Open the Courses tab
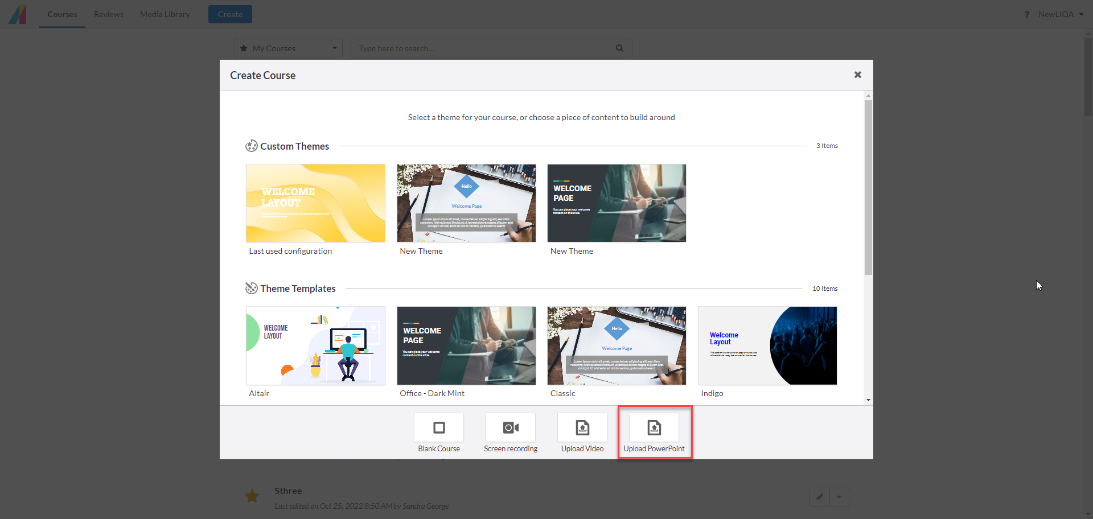 [63, 14]
